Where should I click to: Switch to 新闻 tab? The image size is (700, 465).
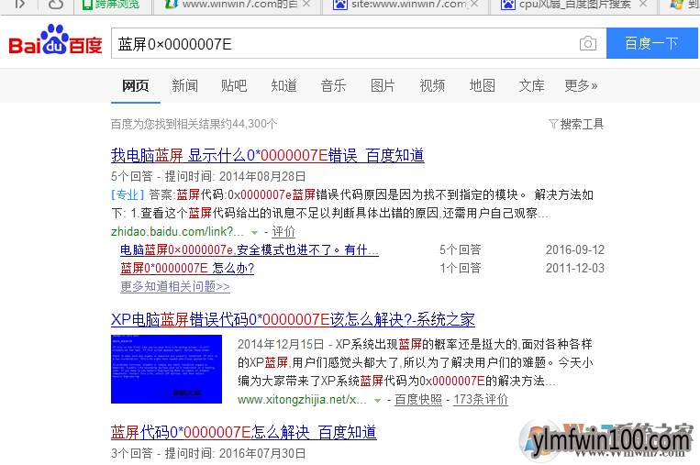point(184,85)
